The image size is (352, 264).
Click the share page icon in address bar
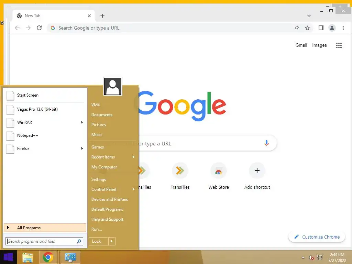[x=296, y=28]
